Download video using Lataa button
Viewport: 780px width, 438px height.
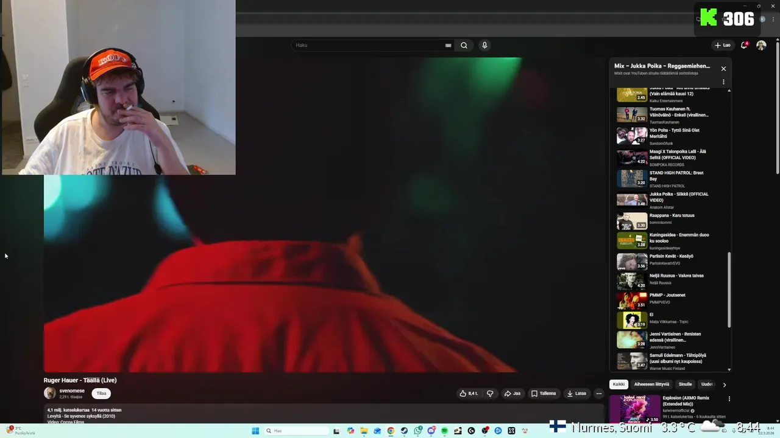tap(576, 394)
